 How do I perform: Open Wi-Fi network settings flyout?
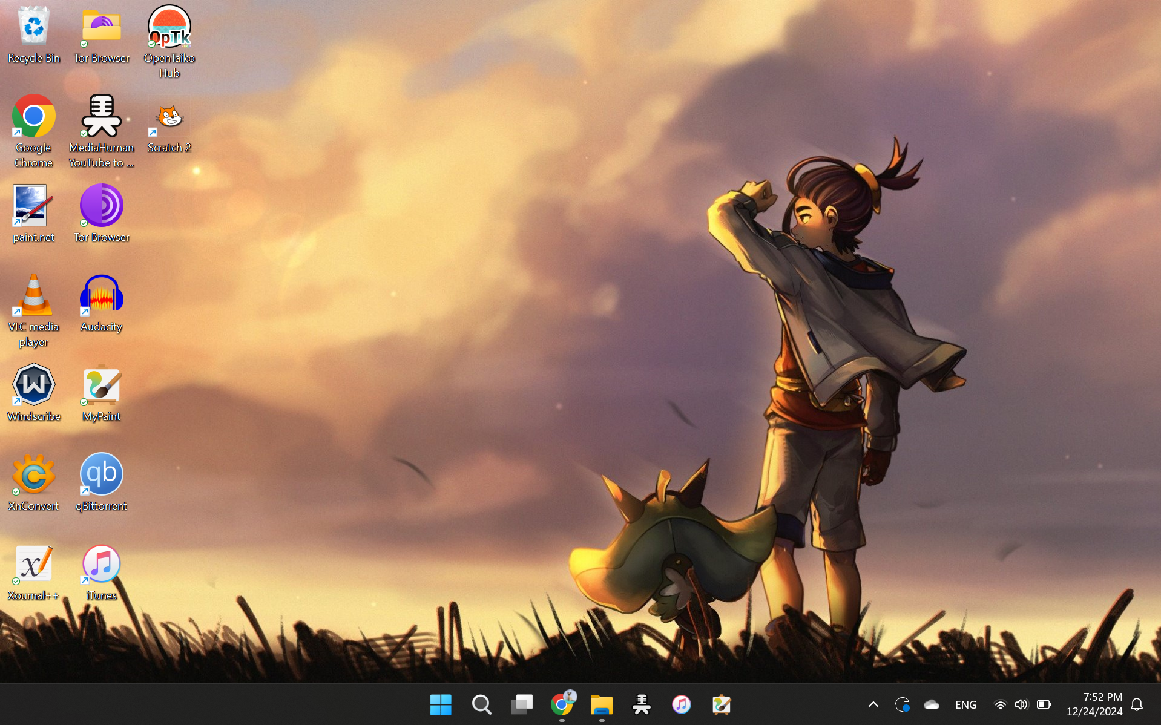(x=1000, y=704)
